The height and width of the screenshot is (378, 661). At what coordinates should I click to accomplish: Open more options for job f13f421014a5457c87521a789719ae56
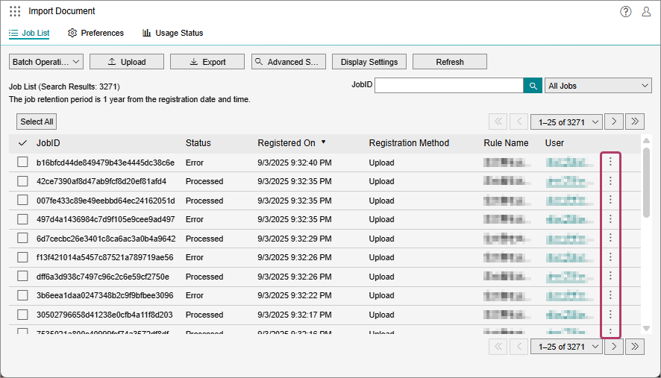pyautogui.click(x=610, y=256)
